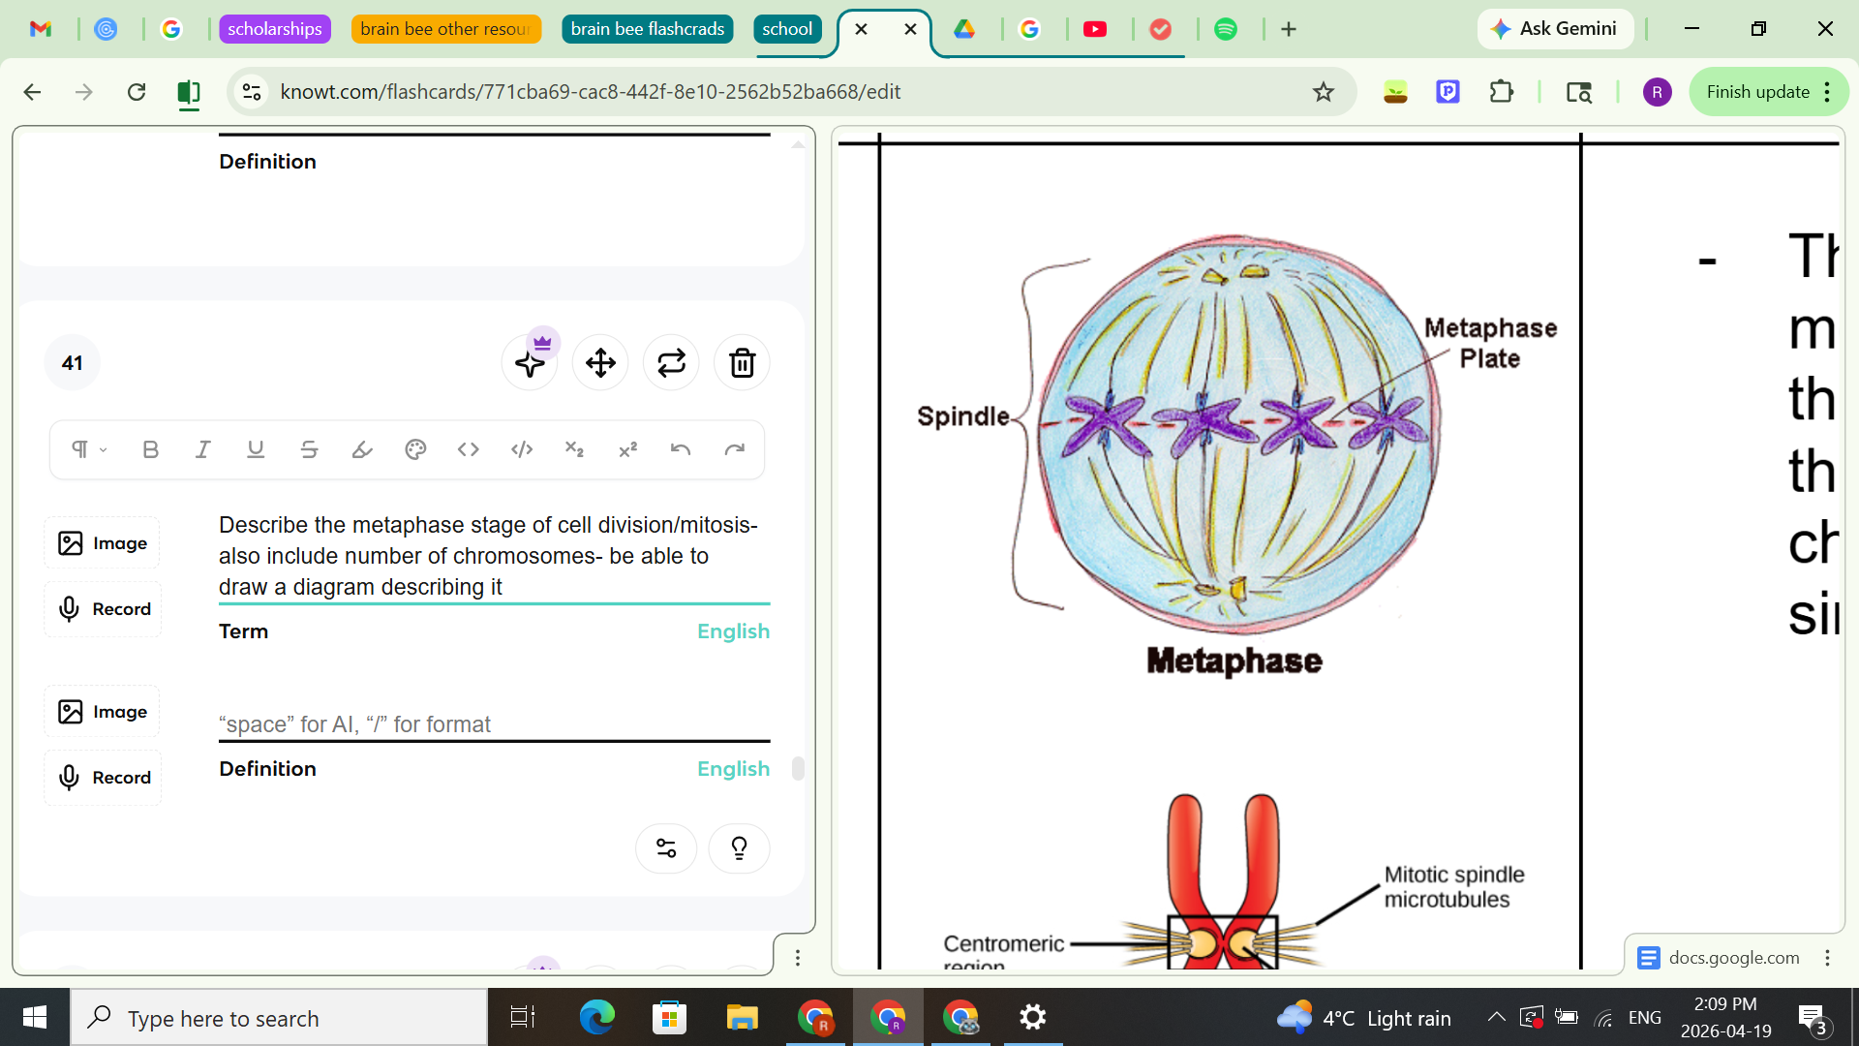Bookmark this page with the star
The height and width of the screenshot is (1046, 1859).
(1323, 92)
